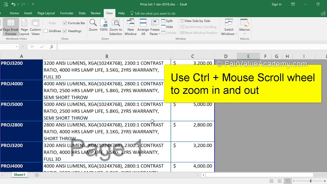This screenshot has height=184, width=327.
Task: Switch to Page Layout view in ribbon
Action: pyautogui.click(x=24, y=27)
